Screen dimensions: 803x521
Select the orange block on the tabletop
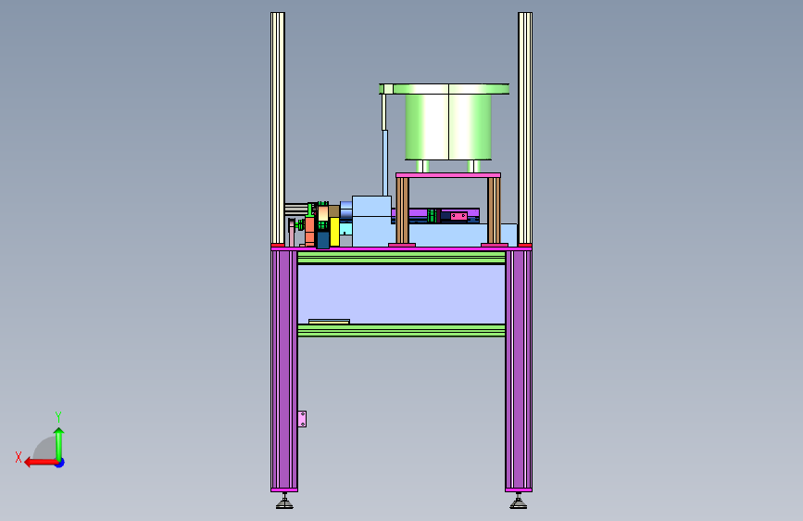click(x=310, y=231)
